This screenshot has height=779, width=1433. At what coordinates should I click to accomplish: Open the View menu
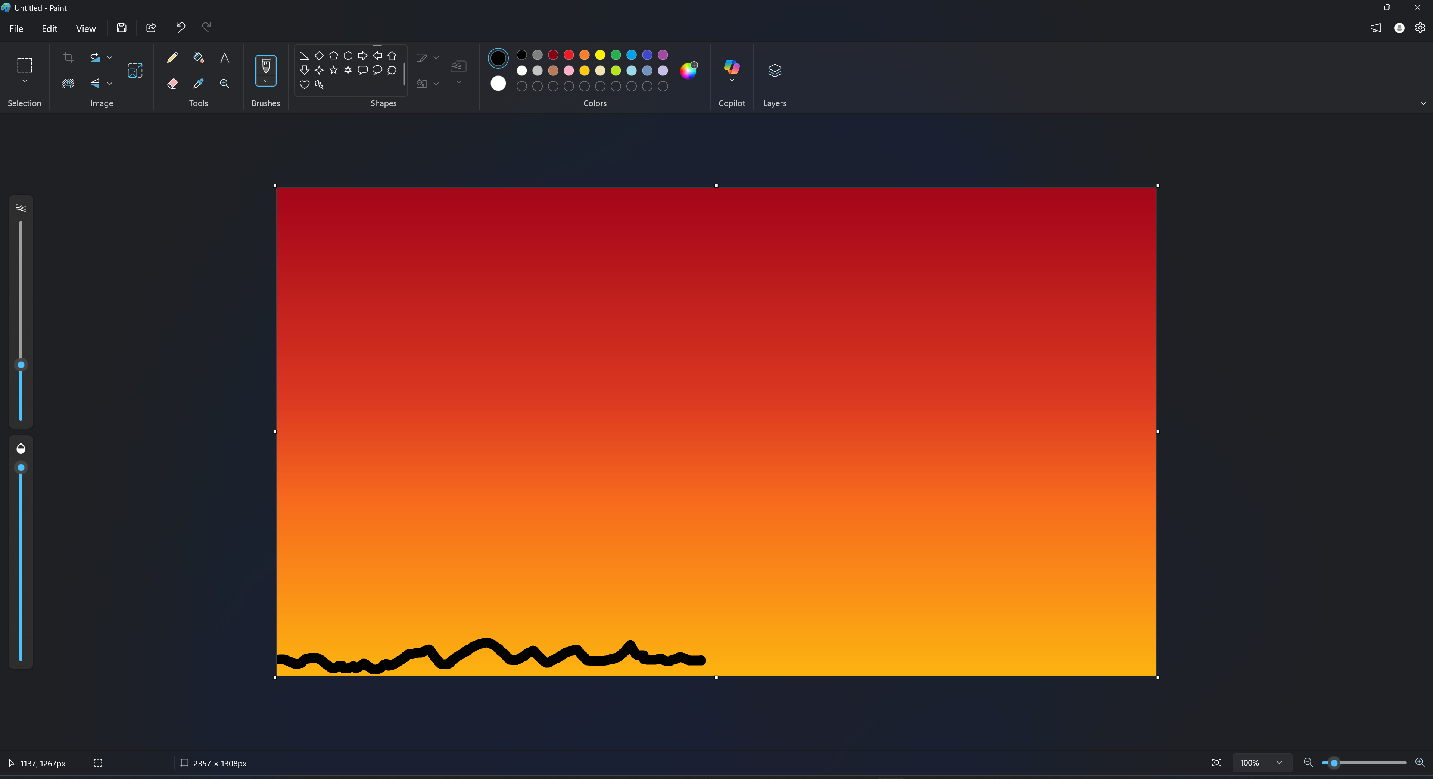(x=86, y=28)
